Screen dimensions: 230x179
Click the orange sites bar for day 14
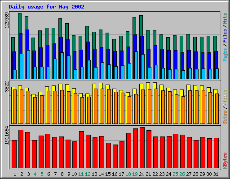(102, 106)
